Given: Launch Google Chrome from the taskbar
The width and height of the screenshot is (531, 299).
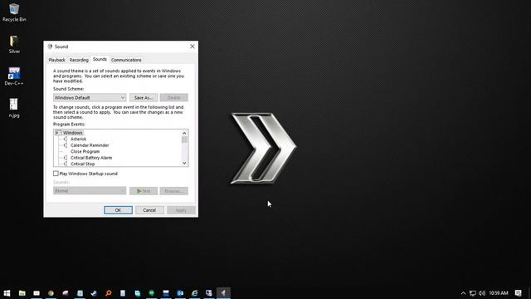Looking at the screenshot, I should 51,293.
